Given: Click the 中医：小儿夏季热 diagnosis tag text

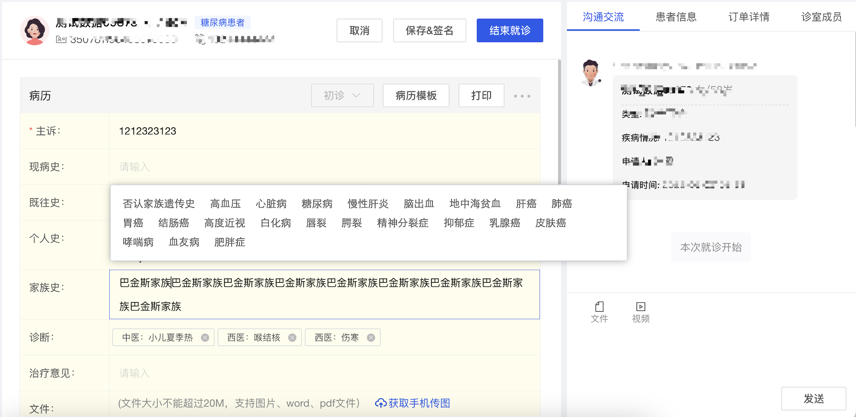Looking at the screenshot, I should click(157, 338).
